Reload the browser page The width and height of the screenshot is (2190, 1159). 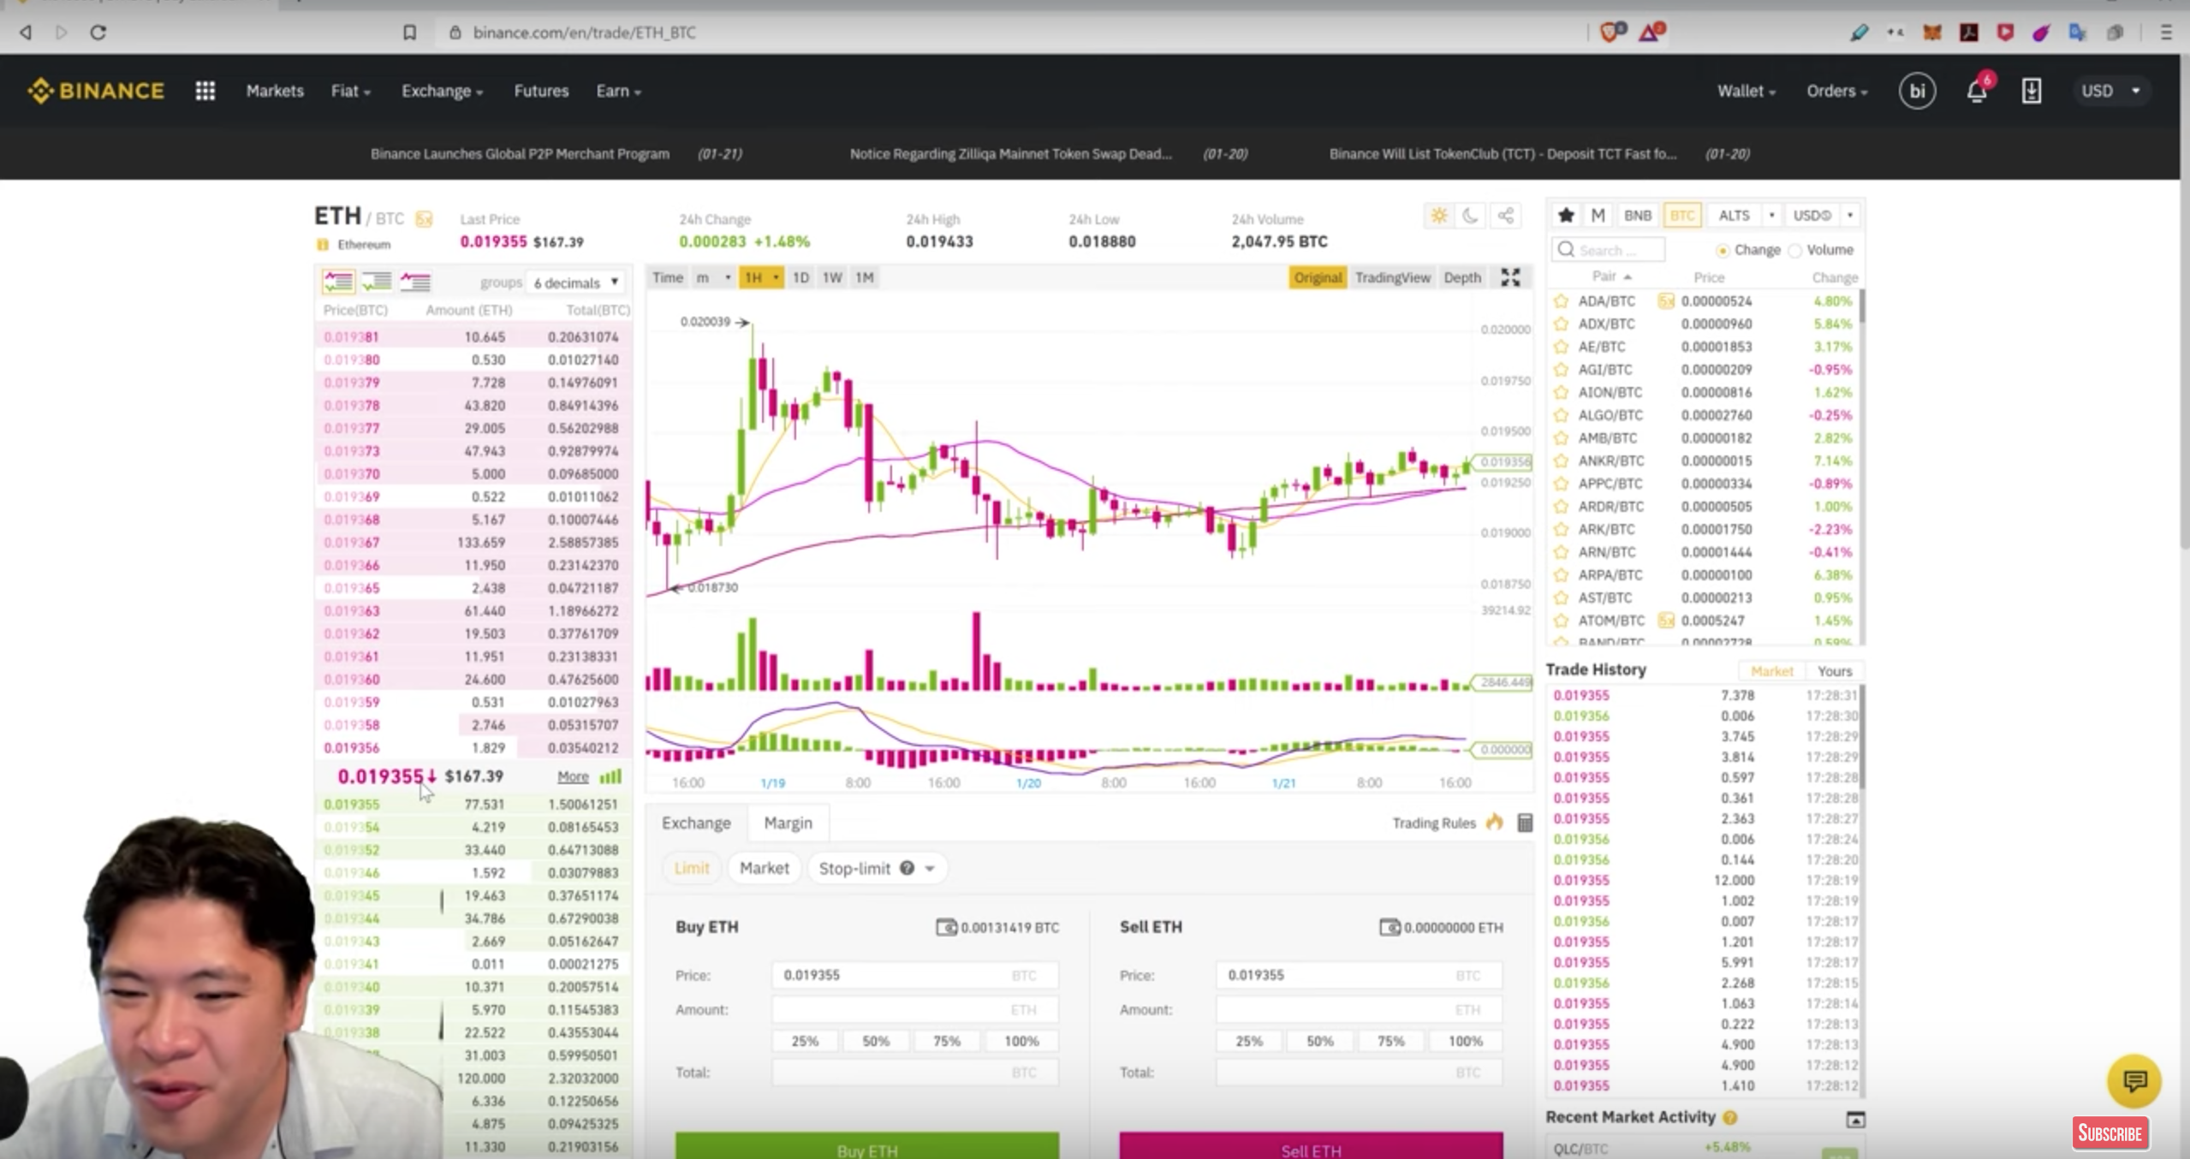click(x=98, y=33)
